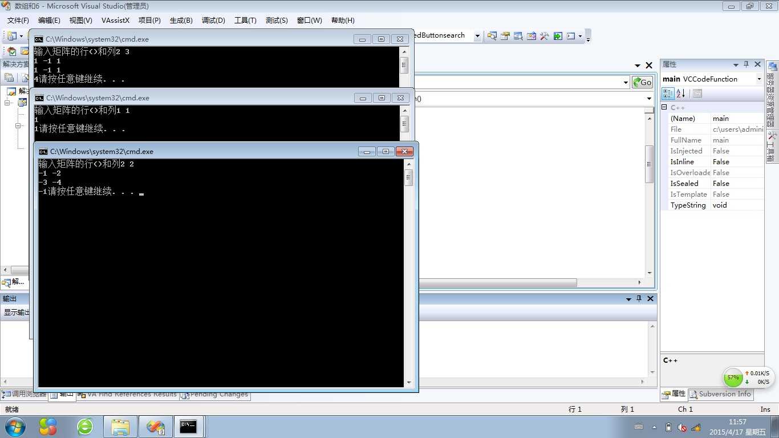The image size is (779, 438).
Task: Click the Toolbox toolbar icon
Action: (531, 36)
